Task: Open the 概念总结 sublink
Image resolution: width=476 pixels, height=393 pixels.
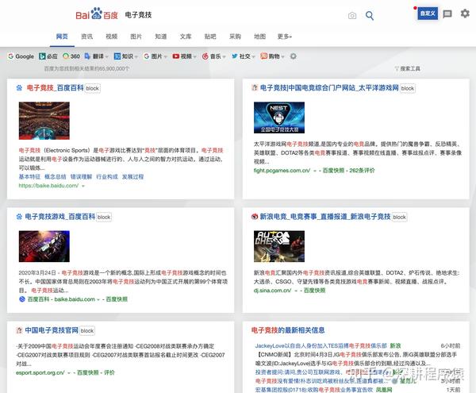Action: coord(56,177)
